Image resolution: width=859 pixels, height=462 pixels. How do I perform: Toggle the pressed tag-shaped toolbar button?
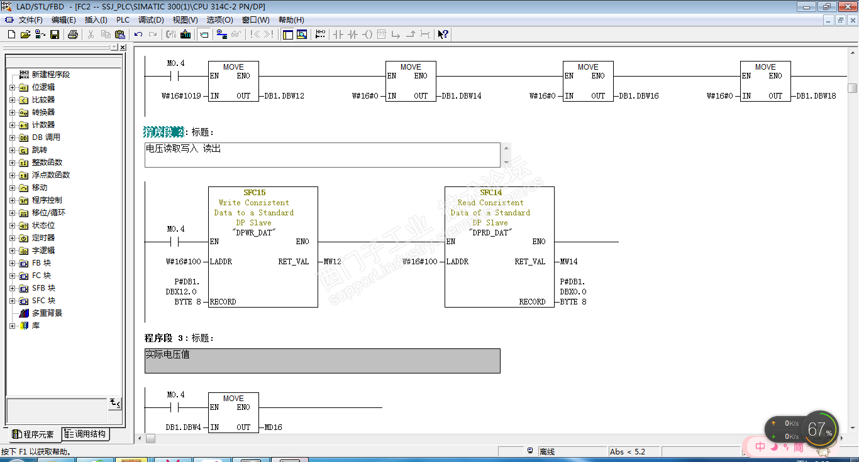[204, 35]
